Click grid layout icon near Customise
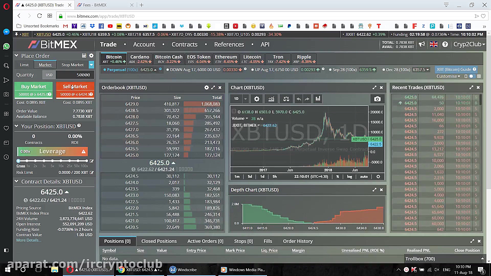The width and height of the screenshot is (491, 276). point(479,76)
